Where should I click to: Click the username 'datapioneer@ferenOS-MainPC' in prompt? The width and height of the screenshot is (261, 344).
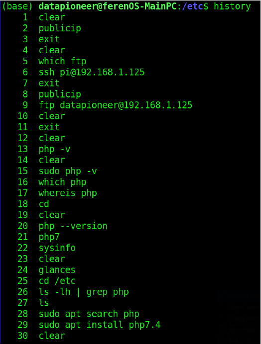coord(108,6)
